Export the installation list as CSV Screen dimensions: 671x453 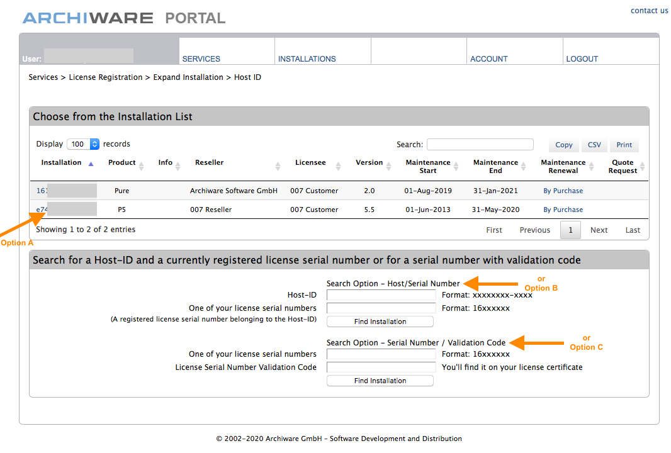(x=594, y=145)
